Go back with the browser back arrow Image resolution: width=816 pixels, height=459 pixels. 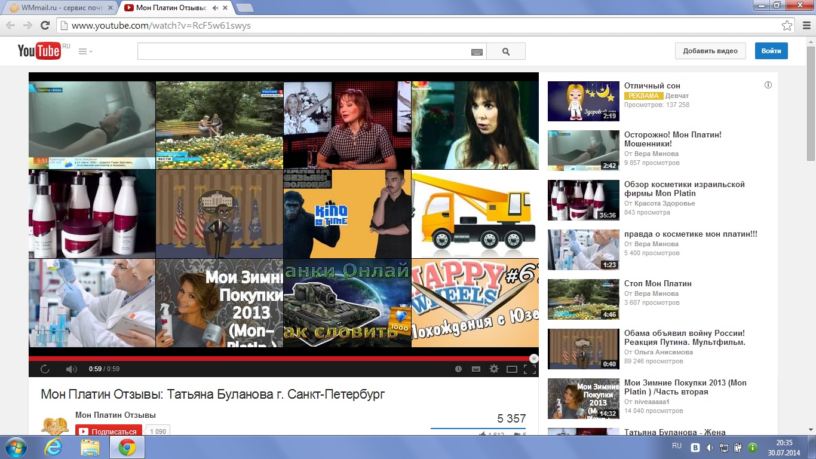click(x=10, y=26)
